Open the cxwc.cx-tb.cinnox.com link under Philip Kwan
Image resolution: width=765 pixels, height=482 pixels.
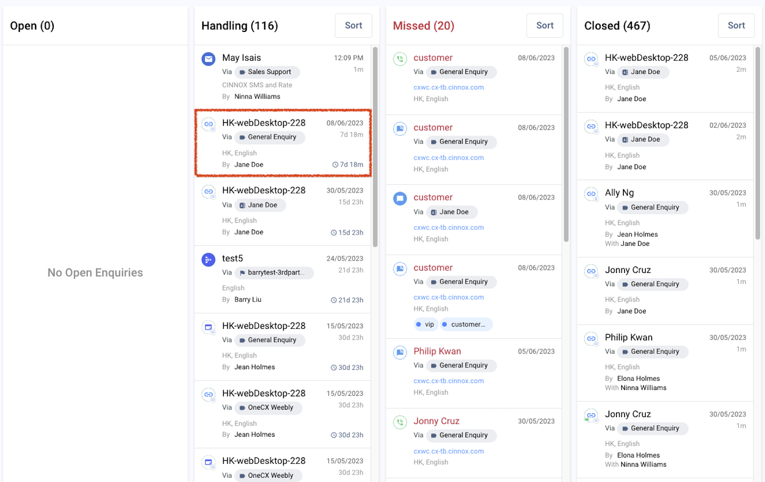tap(449, 381)
